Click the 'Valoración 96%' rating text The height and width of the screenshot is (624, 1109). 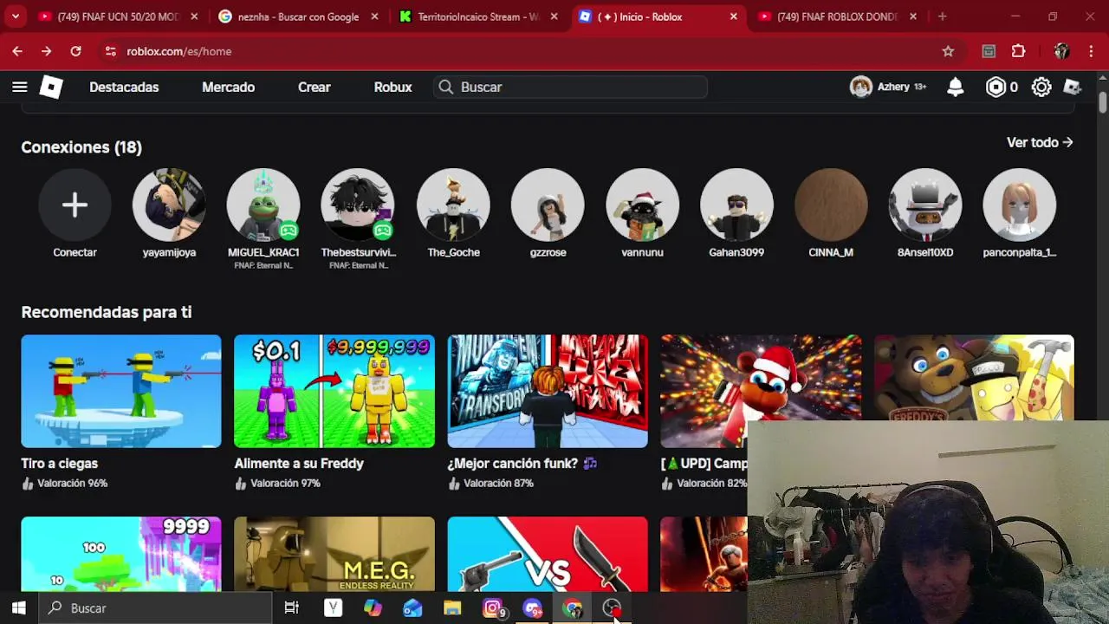click(73, 484)
